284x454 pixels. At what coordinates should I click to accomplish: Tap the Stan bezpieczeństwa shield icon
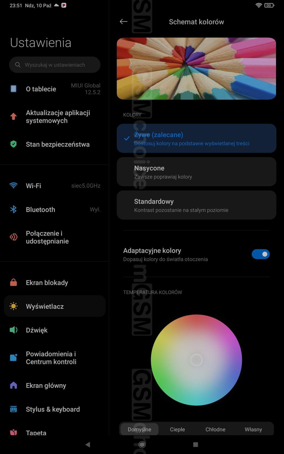[x=13, y=144]
